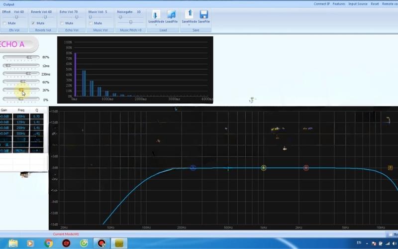The width and height of the screenshot is (398, 249).
Task: Click the LoadFile music note icon
Action: pos(171,15)
